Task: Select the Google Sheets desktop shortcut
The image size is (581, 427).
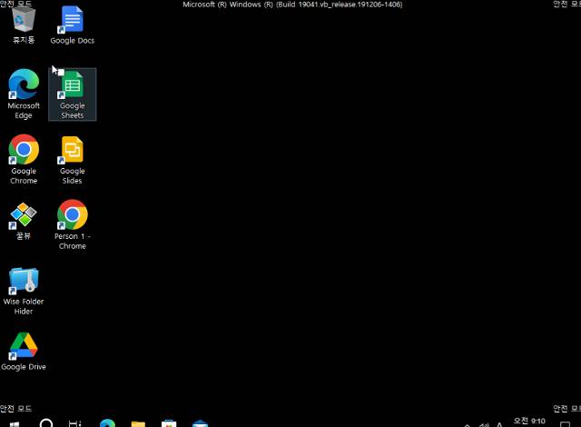Action: pyautogui.click(x=73, y=94)
